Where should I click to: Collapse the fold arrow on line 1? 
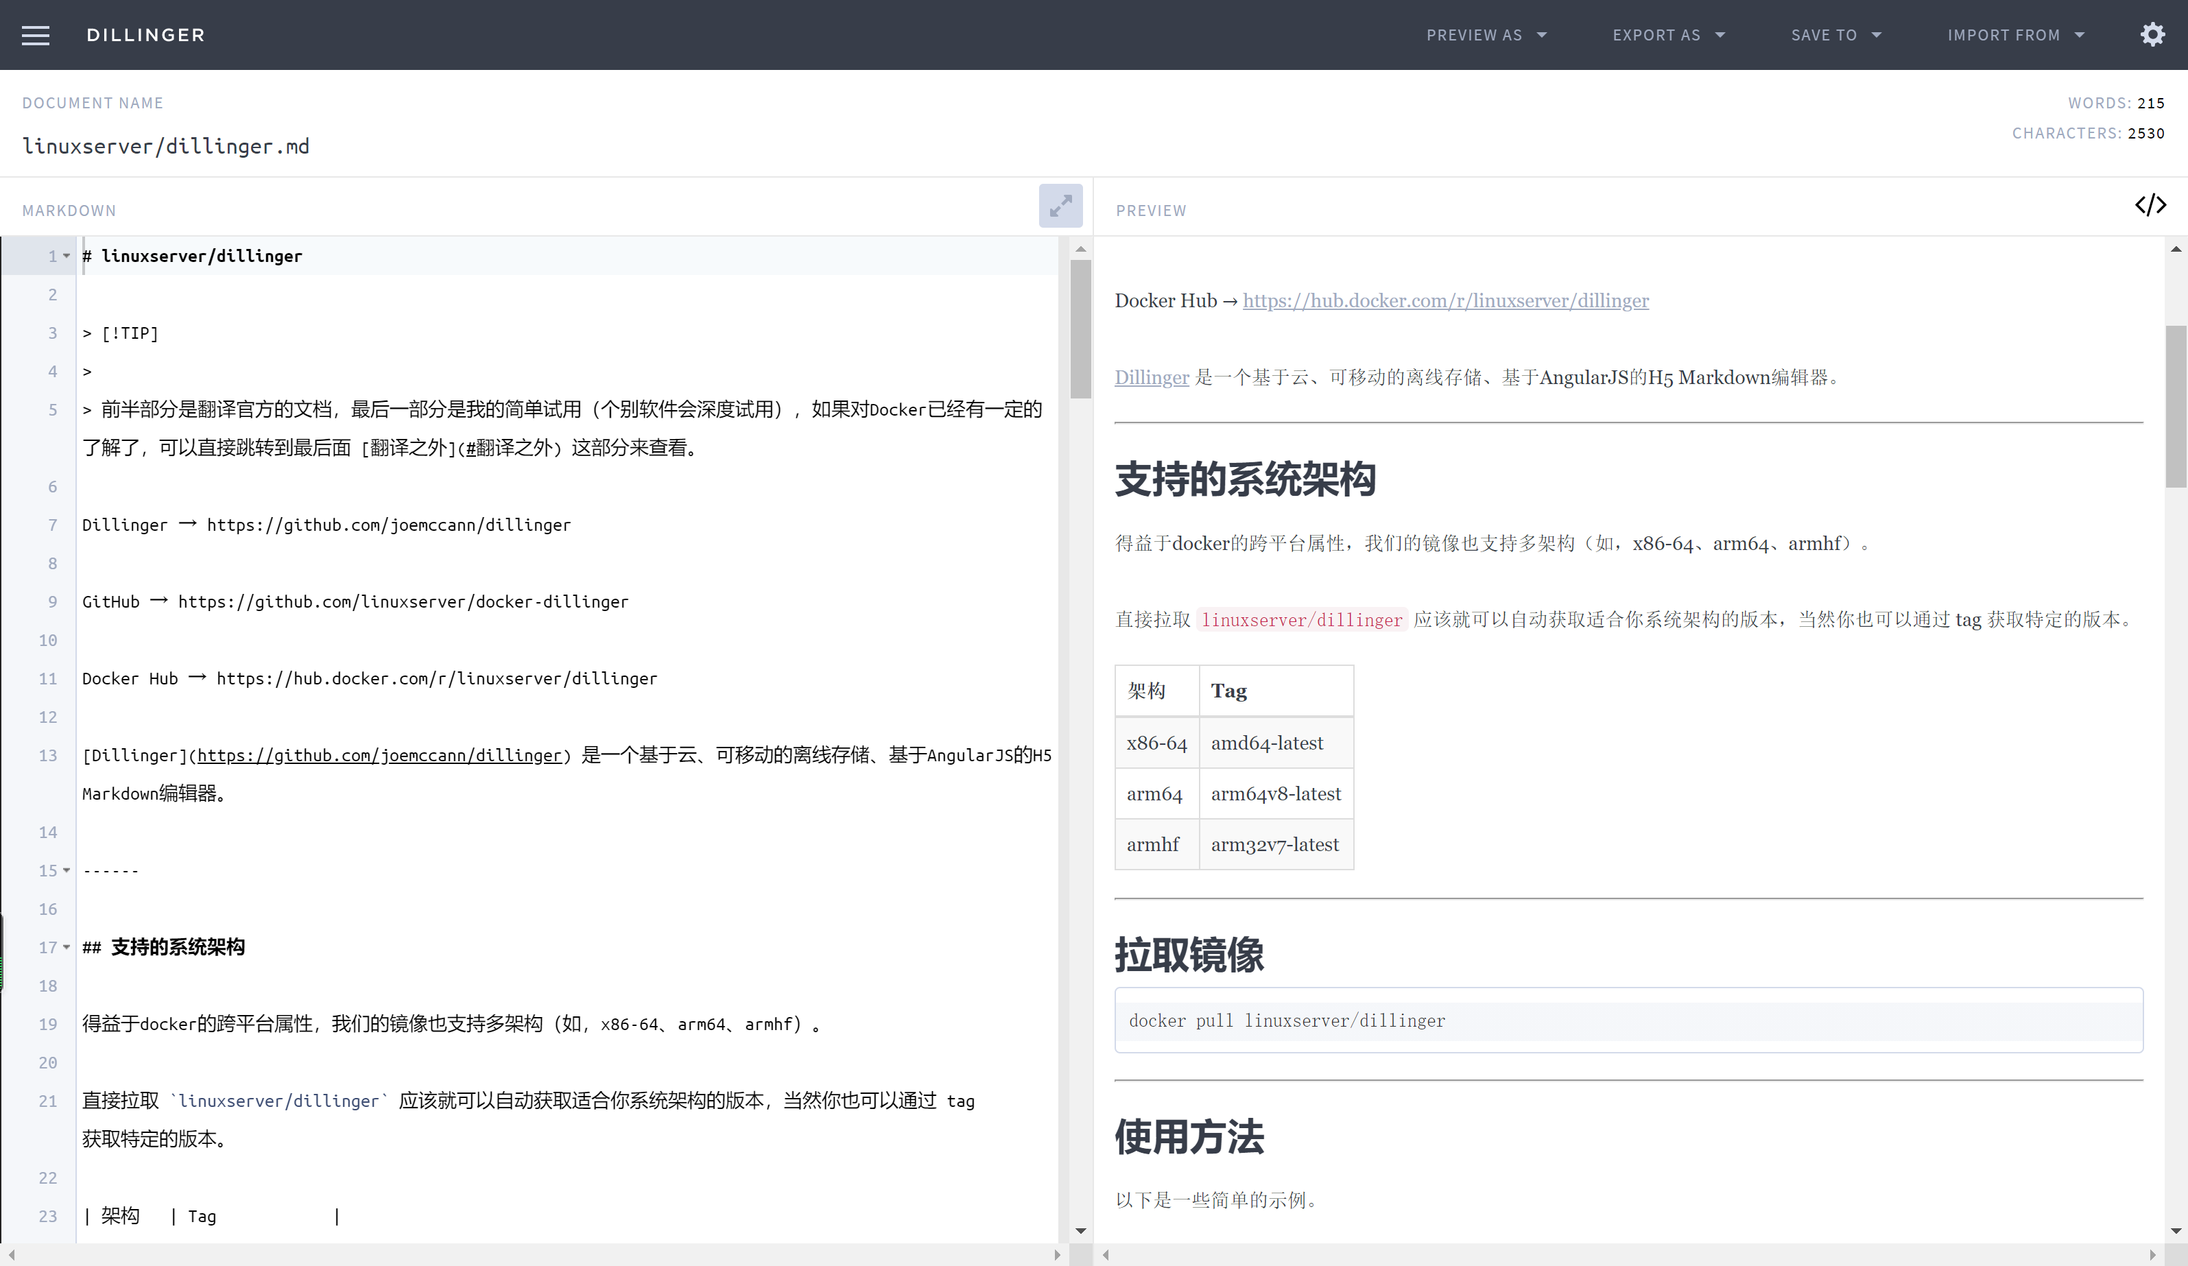67,256
